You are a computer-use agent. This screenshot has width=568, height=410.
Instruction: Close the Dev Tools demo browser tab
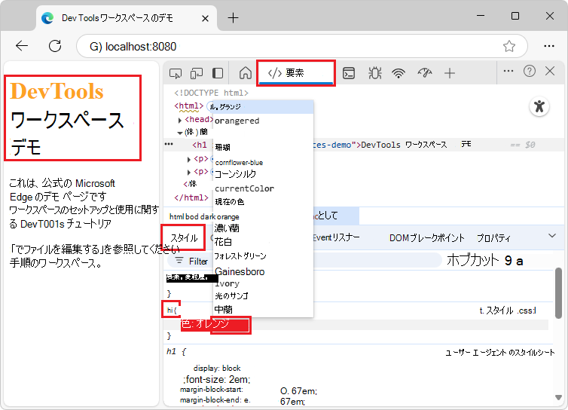click(x=205, y=18)
